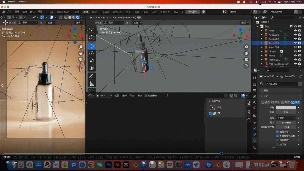Hide Area.001 light in the outliner
The width and height of the screenshot is (304, 171).
[295, 35]
